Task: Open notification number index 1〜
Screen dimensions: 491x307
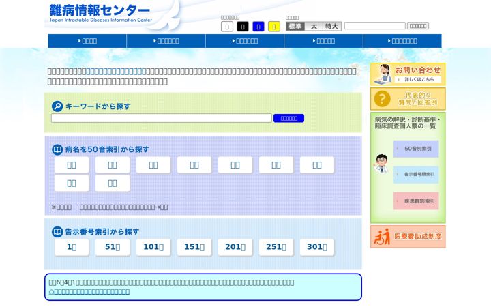Action: [72, 247]
